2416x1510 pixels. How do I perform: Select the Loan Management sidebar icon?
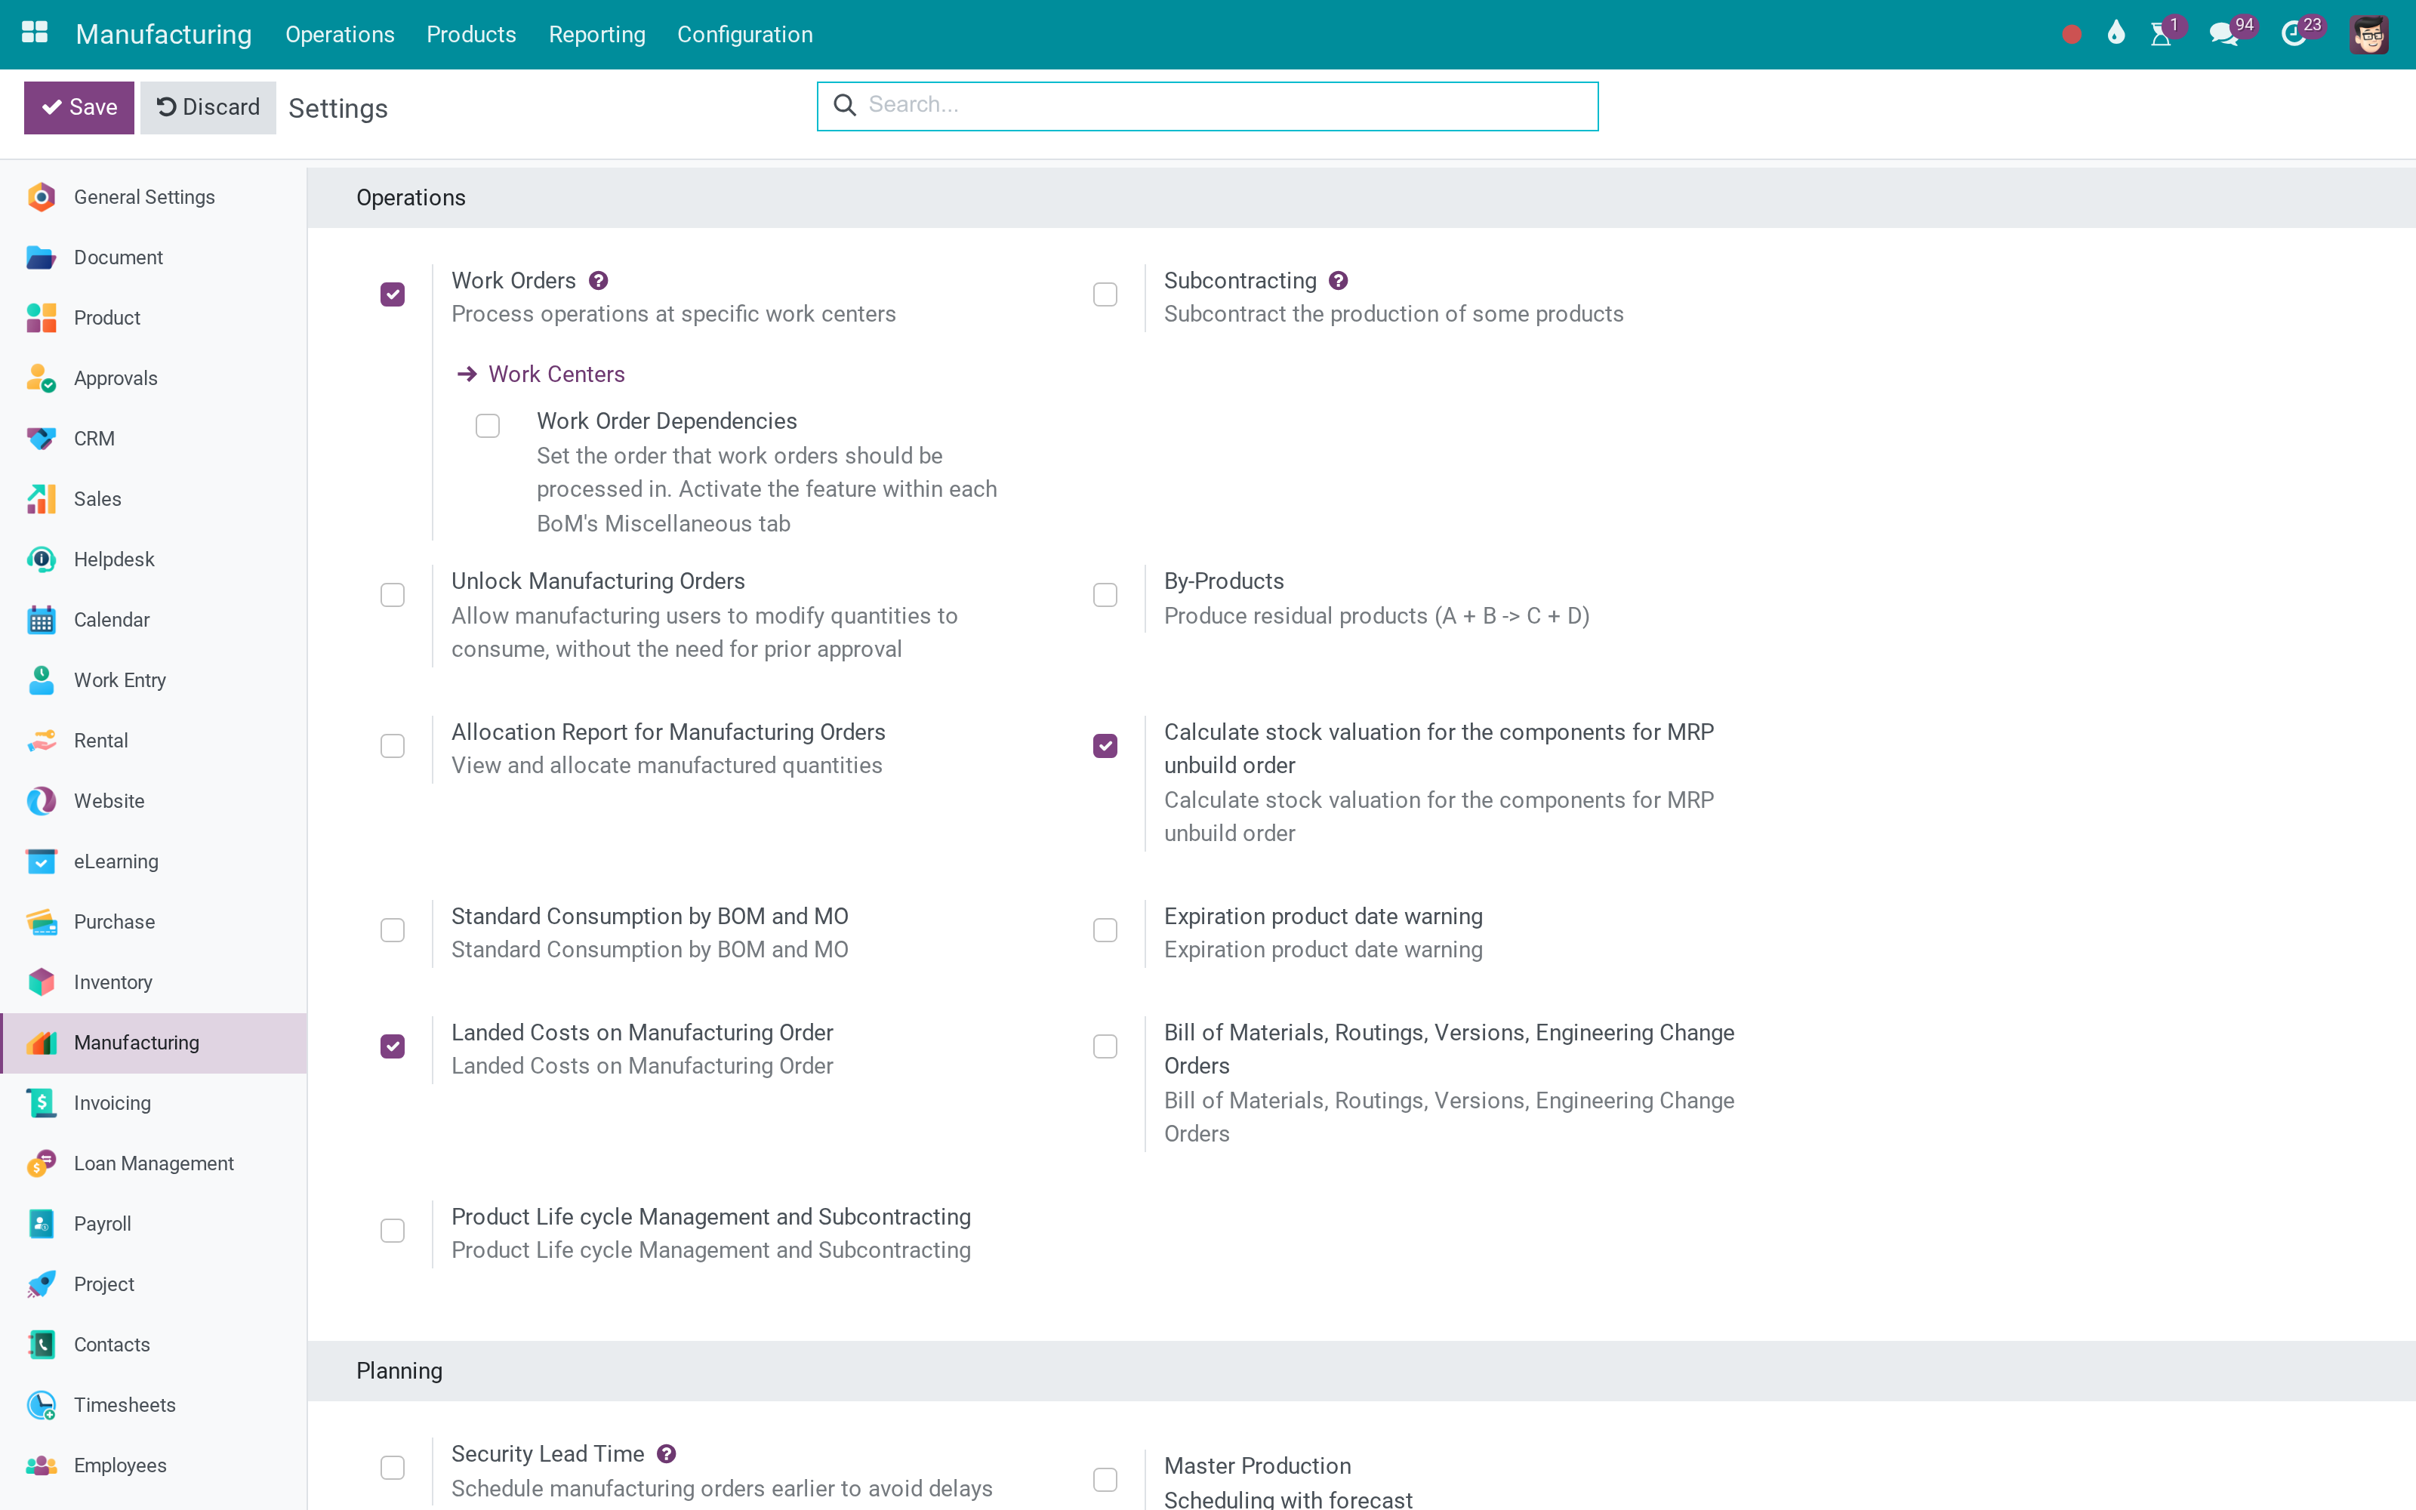41,1163
